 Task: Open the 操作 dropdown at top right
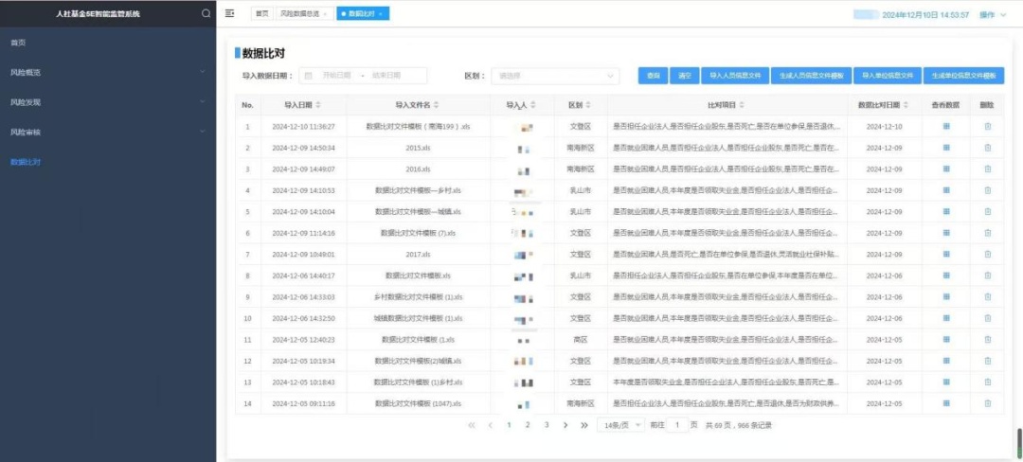pyautogui.click(x=991, y=15)
